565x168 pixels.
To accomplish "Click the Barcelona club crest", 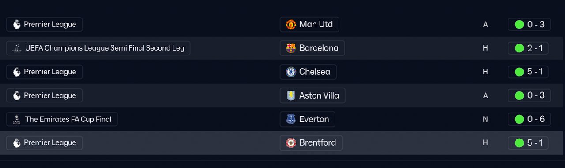I will [290, 48].
